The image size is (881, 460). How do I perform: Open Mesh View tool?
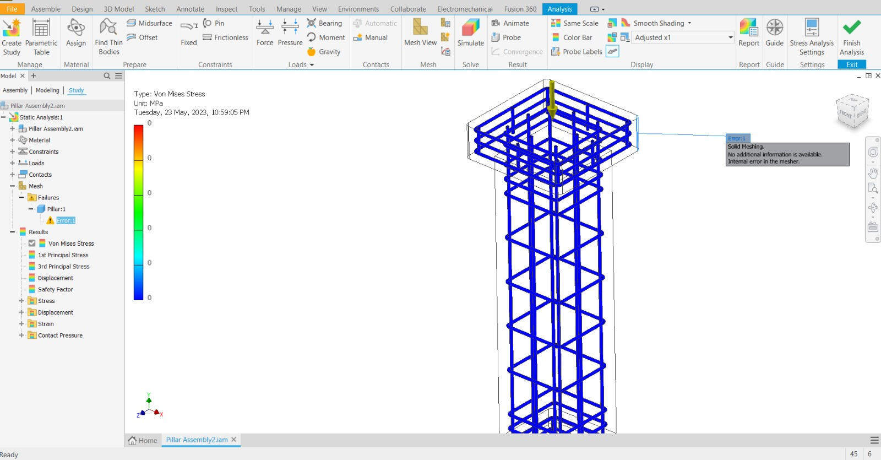coord(420,28)
